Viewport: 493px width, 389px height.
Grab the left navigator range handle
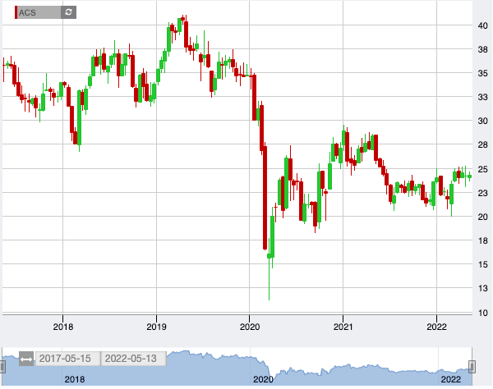click(2, 367)
